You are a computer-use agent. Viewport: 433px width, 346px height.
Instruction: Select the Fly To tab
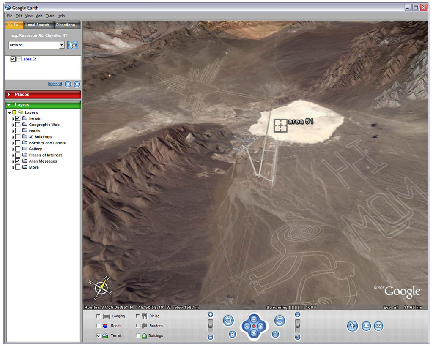pyautogui.click(x=14, y=25)
